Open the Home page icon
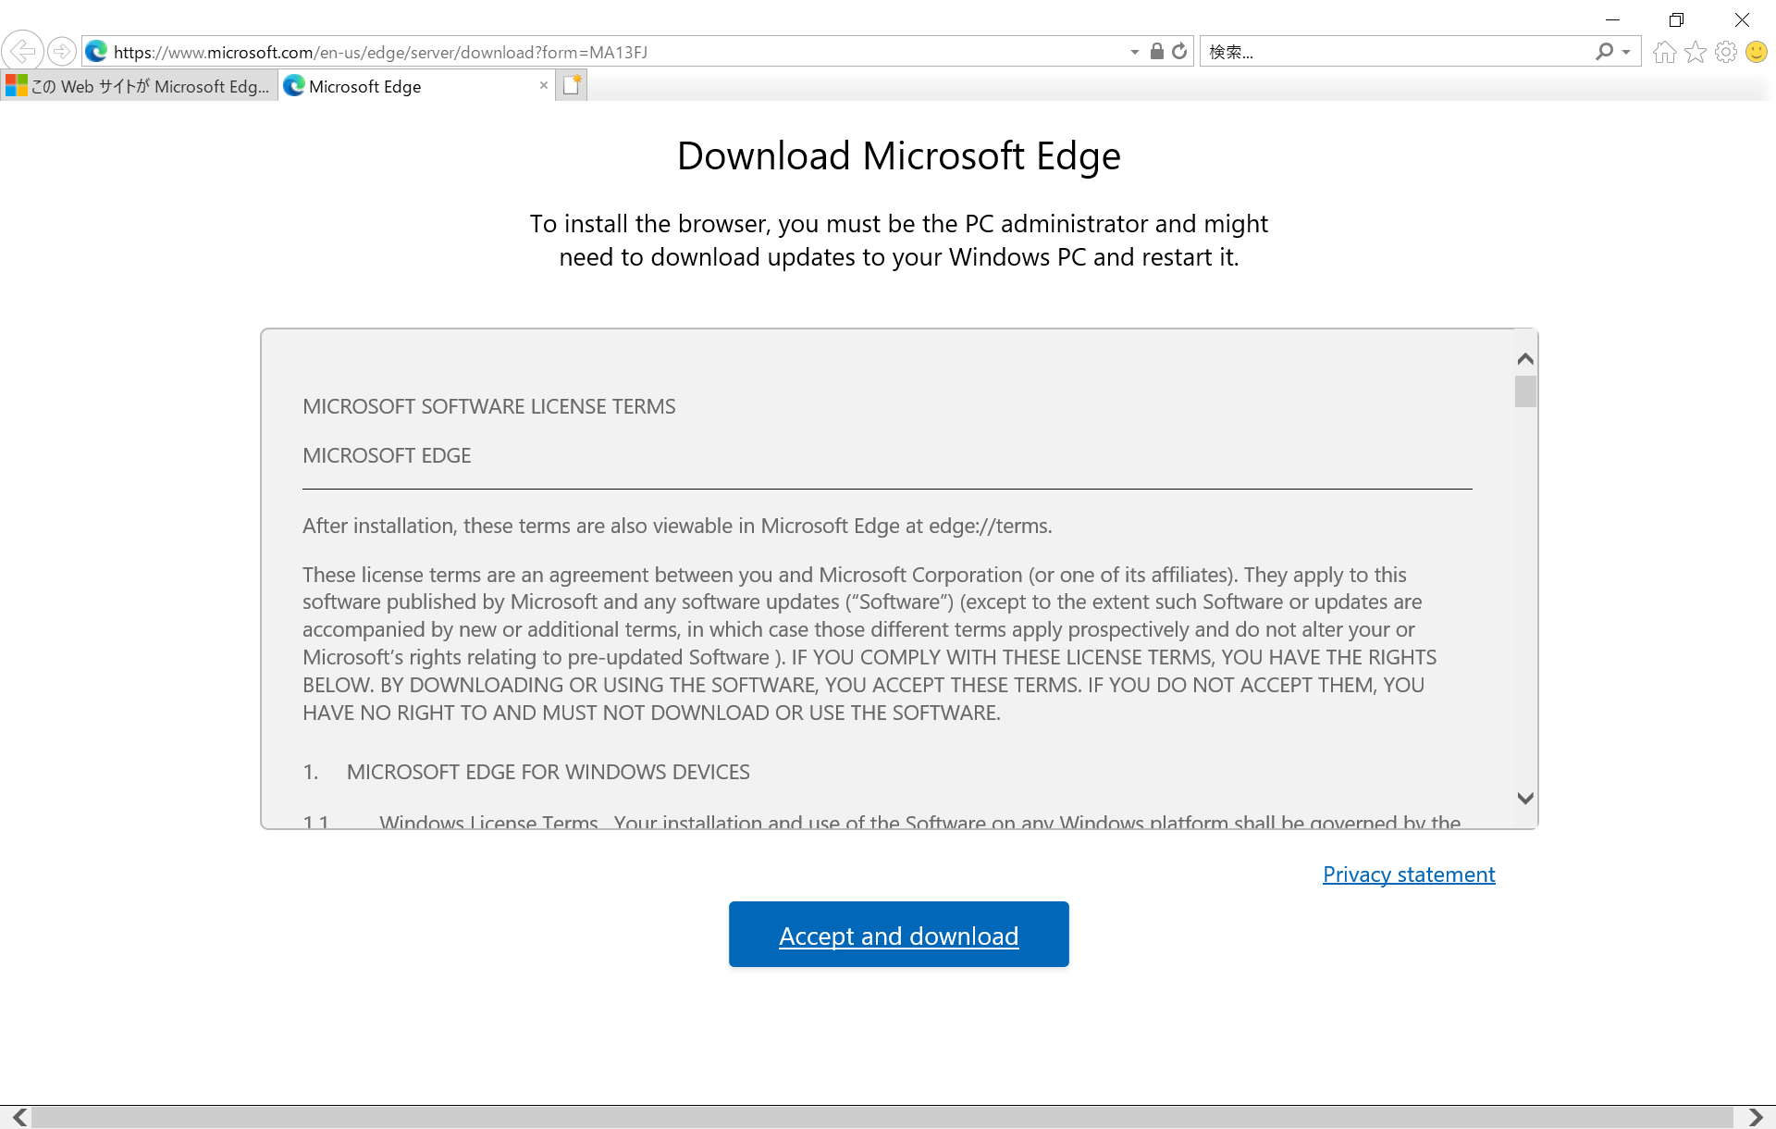The image size is (1776, 1129). click(1664, 52)
